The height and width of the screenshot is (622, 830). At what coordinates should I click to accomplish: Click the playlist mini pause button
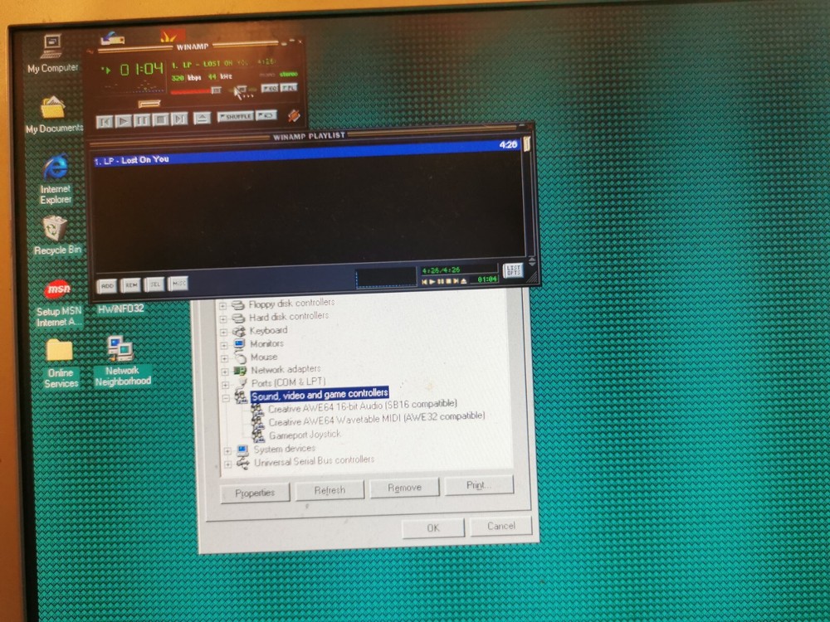coord(441,281)
